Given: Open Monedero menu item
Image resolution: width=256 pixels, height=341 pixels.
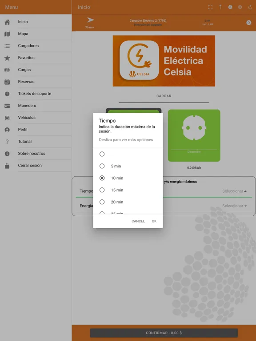Looking at the screenshot, I should coord(27,106).
